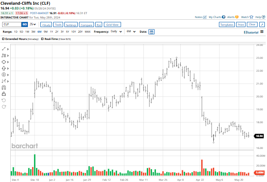This screenshot has width=267, height=182.
Task: Enable Extended Hours checkbox
Action: click(x=3, y=39)
